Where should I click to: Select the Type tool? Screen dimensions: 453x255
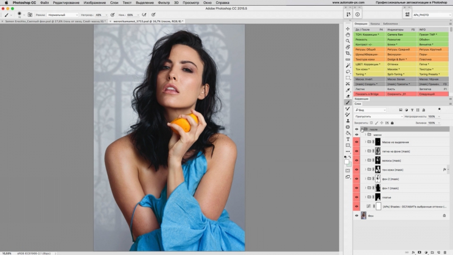348,139
